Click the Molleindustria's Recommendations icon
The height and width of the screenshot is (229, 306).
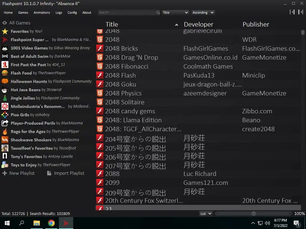(x=5, y=106)
